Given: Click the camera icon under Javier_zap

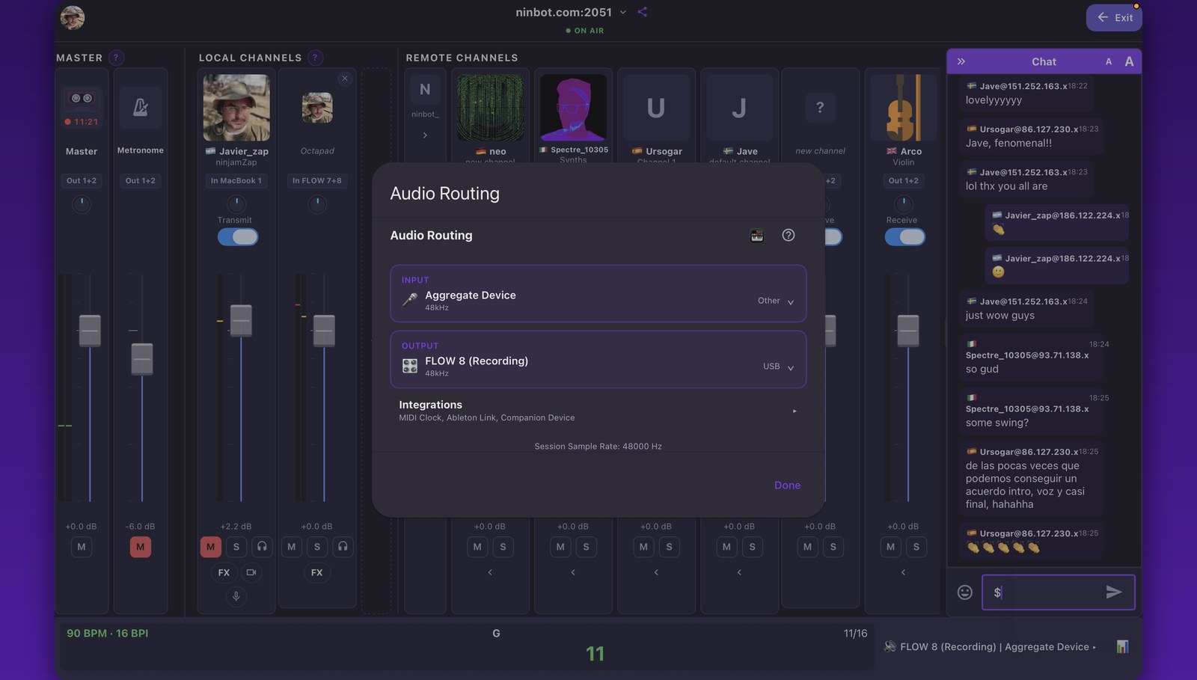Looking at the screenshot, I should tap(251, 573).
